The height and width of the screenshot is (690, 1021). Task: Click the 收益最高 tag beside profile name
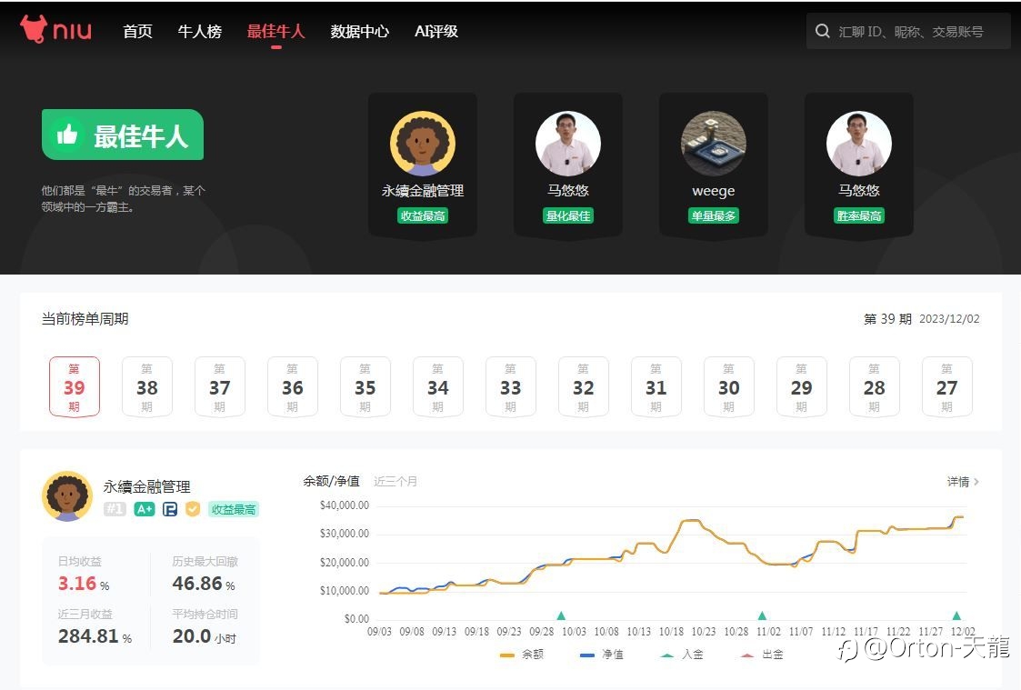pos(233,509)
